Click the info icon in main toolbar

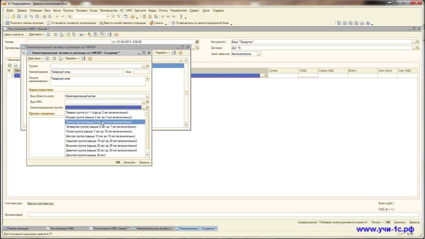[133, 17]
